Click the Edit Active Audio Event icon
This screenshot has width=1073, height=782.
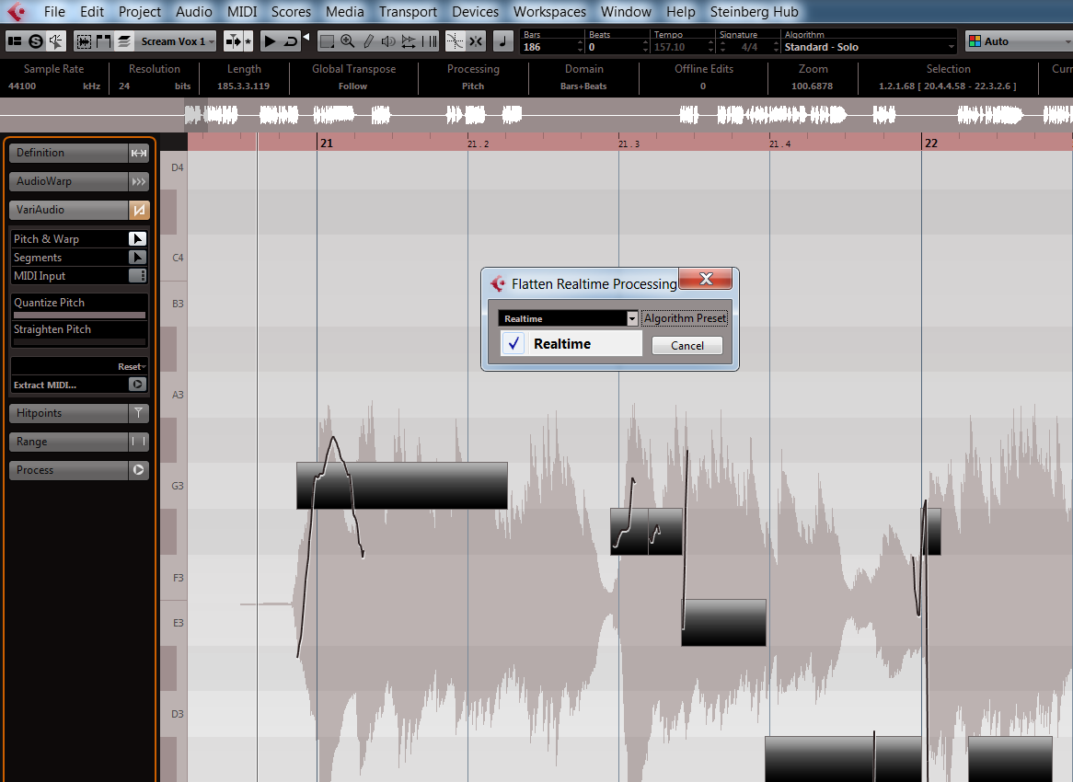point(124,41)
